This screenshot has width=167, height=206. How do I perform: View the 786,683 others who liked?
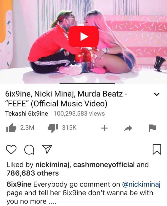tap(33, 173)
